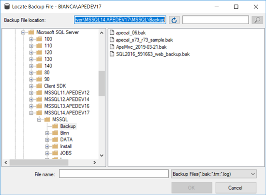Click tree vertical scrollbar up arrow
266x195 pixels.
point(102,33)
